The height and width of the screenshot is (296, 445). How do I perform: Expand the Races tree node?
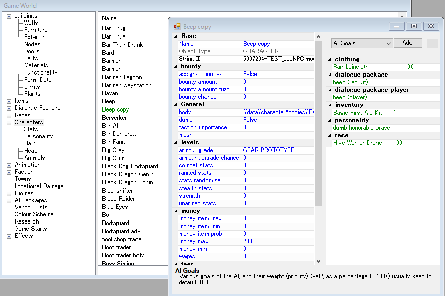(x=9, y=116)
